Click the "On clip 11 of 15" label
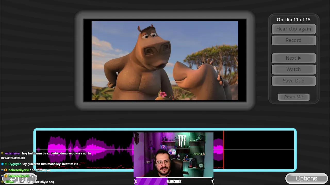Image resolution: width=330 pixels, height=185 pixels. click(x=294, y=20)
